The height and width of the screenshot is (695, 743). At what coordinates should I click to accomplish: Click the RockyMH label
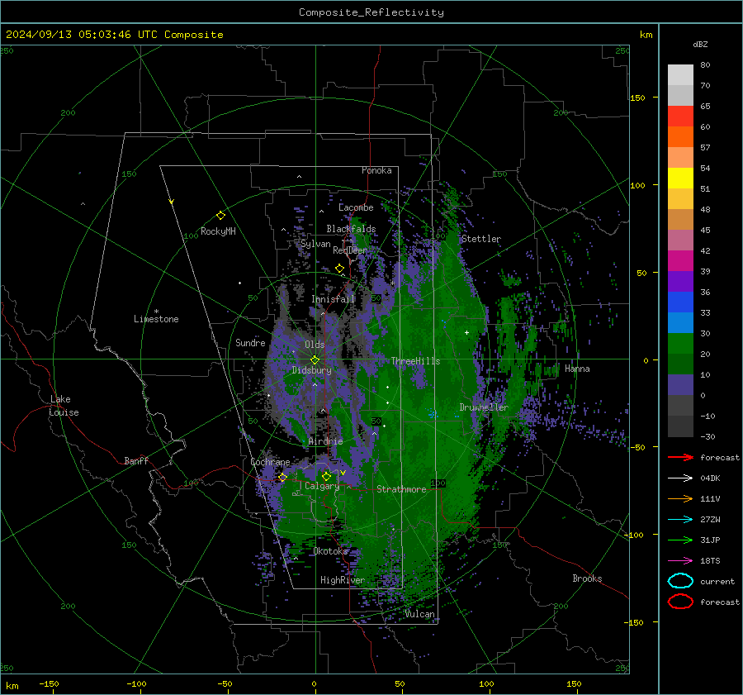coord(218,231)
